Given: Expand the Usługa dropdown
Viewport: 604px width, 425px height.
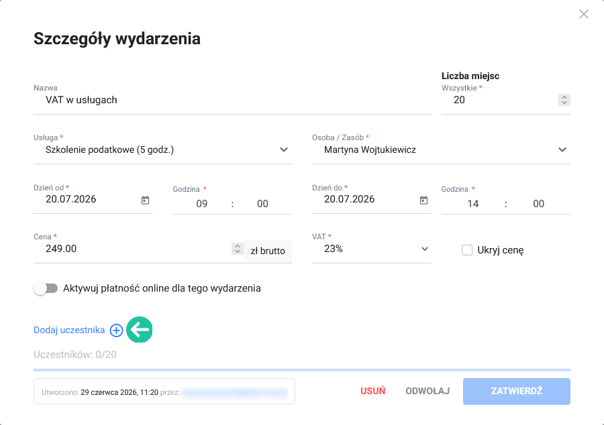Looking at the screenshot, I should (162, 149).
